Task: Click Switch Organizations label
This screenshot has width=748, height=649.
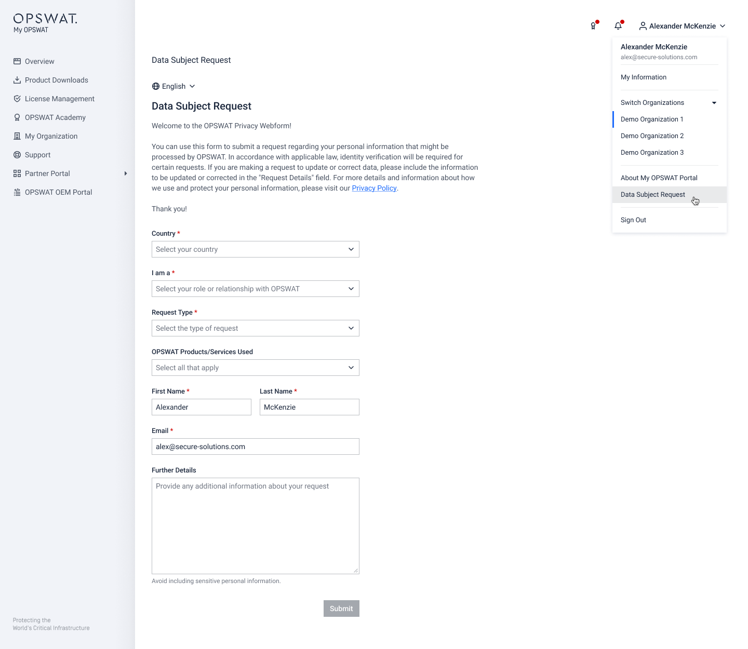Action: coord(652,103)
